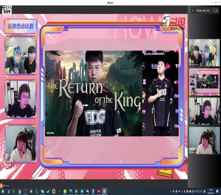Viewport: 221px width, 195px height.
Task: Open WeChat from the taskbar
Action: [42, 191]
